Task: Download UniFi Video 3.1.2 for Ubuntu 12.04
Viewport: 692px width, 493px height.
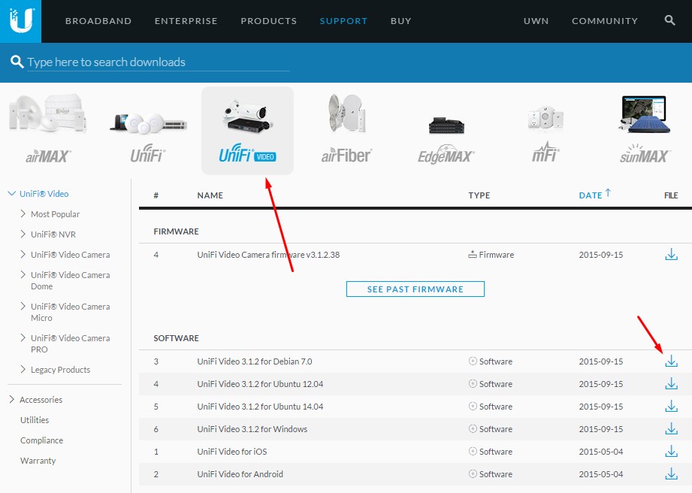Action: coord(671,384)
